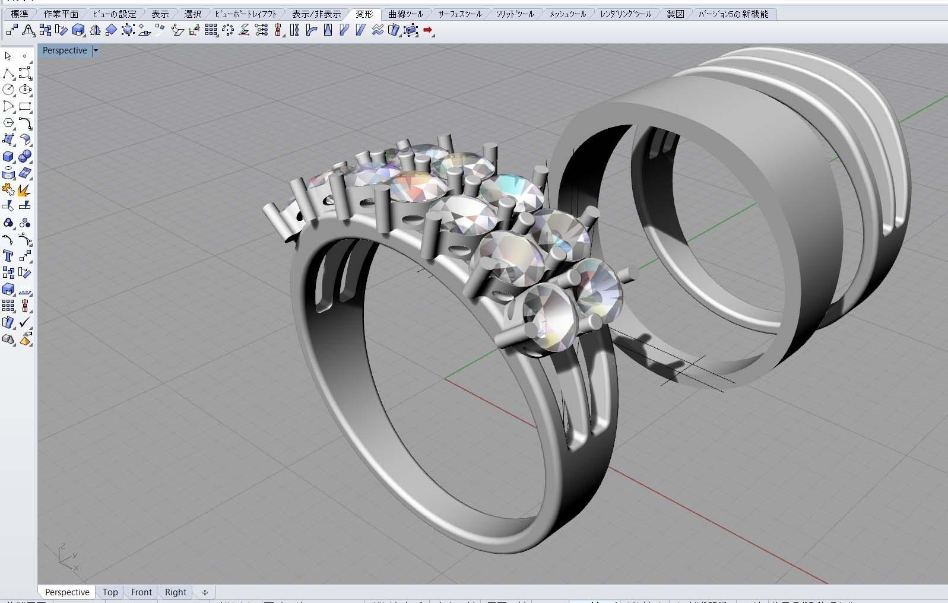Open the Perspective viewport dropdown arrow
Viewport: 948px width, 603px height.
pos(96,50)
